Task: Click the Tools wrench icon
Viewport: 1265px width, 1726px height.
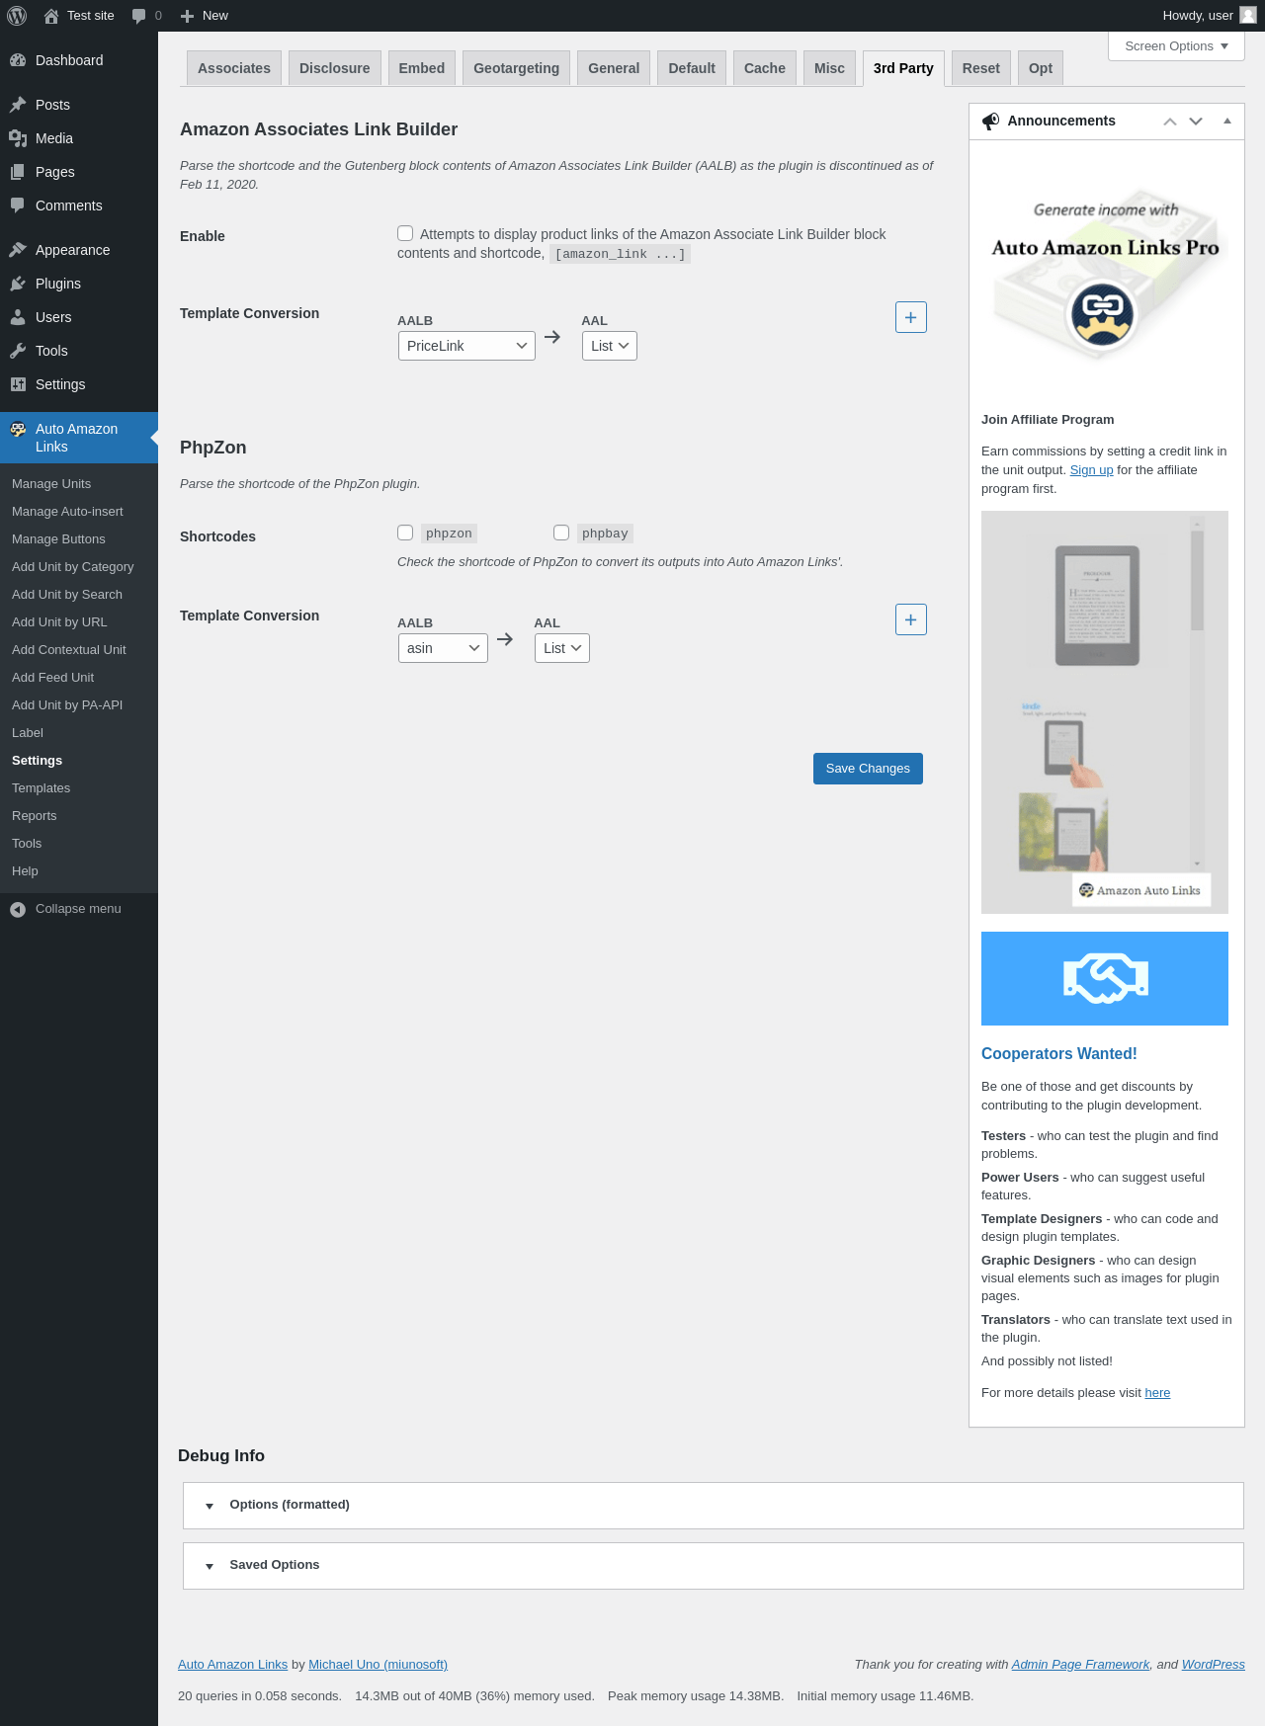Action: pyautogui.click(x=18, y=351)
